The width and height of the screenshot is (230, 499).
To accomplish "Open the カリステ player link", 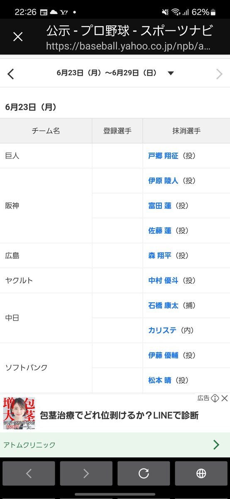I will point(162,331).
